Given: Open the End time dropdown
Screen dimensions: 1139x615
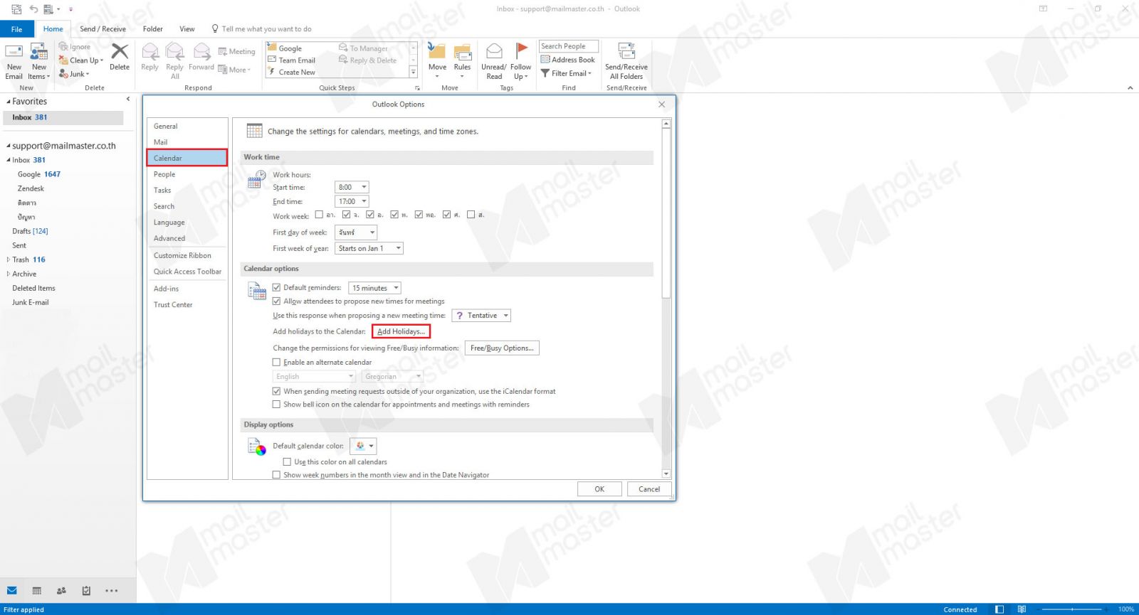Looking at the screenshot, I should (352, 201).
